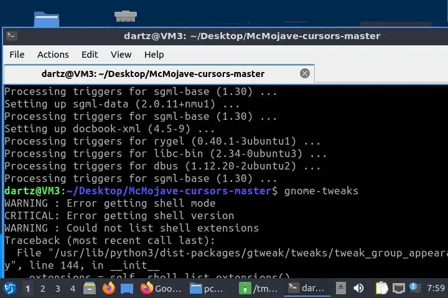Viewport: 448px width, 298px height.
Task: Click the 'line 144, in __init__' text
Action: [x=95, y=266]
